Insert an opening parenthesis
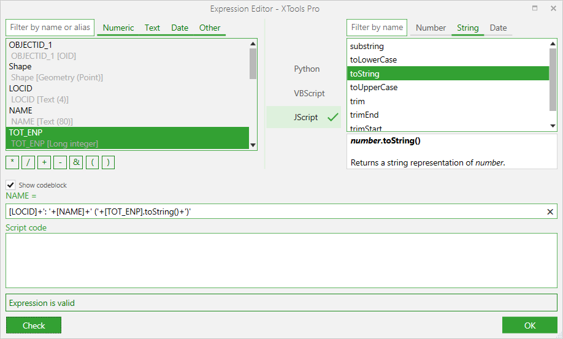563x339 pixels. pos(92,162)
